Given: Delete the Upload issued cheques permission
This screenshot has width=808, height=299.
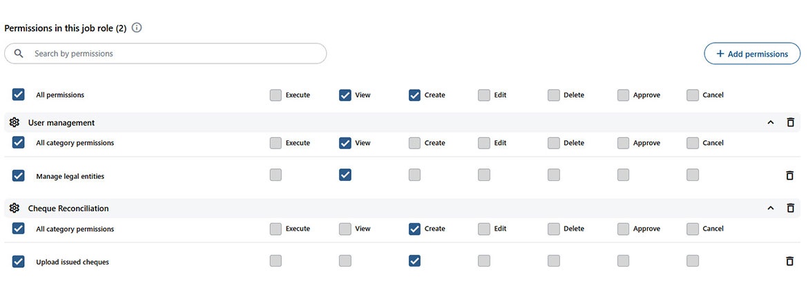Looking at the screenshot, I should [x=790, y=261].
